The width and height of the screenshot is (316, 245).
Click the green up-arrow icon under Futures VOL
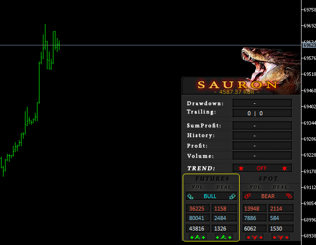(197, 237)
